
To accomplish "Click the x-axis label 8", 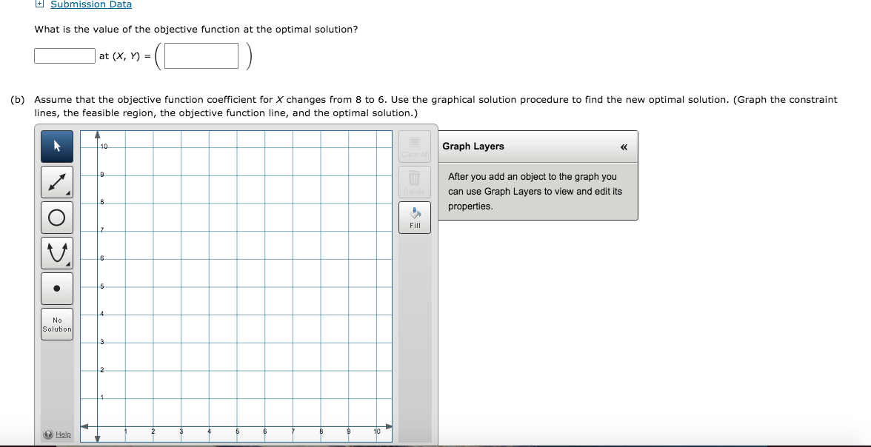I will [321, 431].
